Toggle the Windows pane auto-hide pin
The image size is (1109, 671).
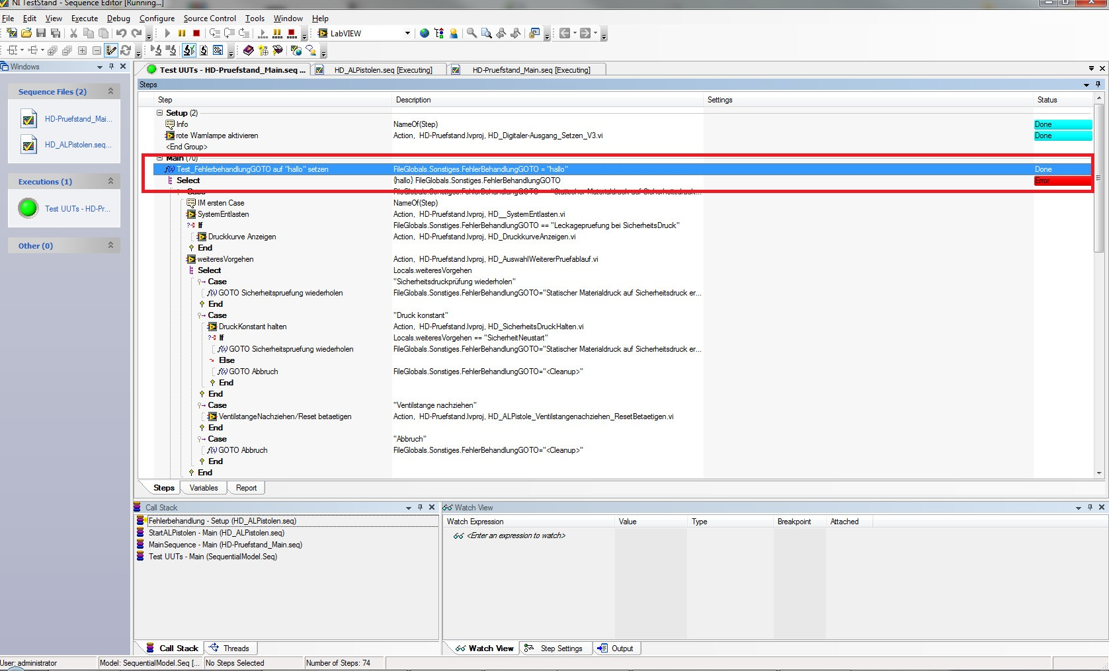[111, 67]
